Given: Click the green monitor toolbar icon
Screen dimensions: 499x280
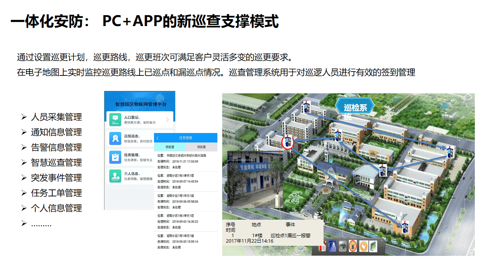Looking at the screenshot, I should (373, 246).
